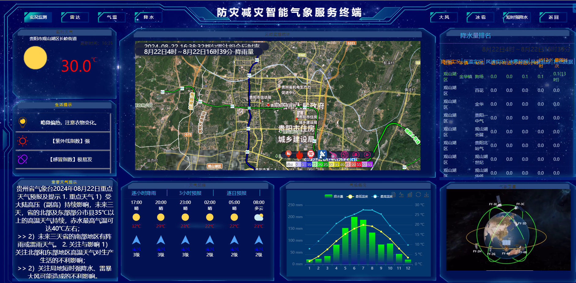Click the red fire point icon
The image size is (576, 283).
click(x=299, y=154)
